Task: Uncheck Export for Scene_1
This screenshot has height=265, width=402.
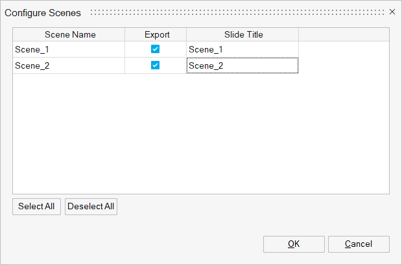Action: tap(156, 49)
